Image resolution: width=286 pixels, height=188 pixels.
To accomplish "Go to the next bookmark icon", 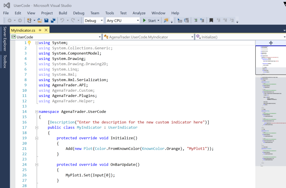I will 225,20.
